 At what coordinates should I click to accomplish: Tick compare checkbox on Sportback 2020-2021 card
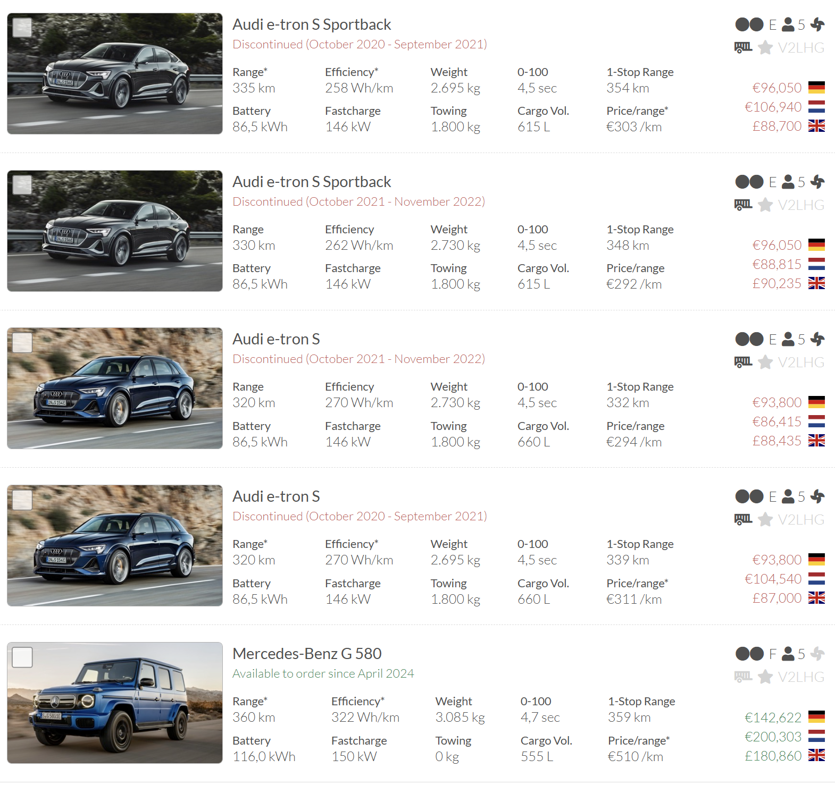(x=22, y=28)
